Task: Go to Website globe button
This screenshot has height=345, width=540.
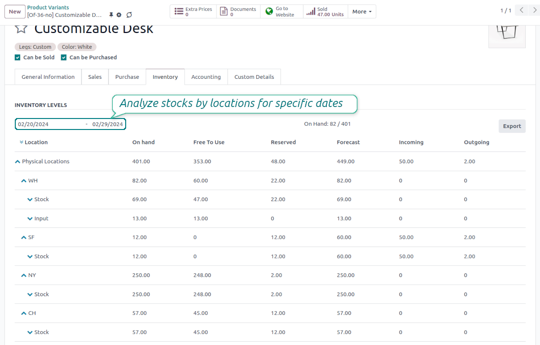Action: click(x=281, y=12)
